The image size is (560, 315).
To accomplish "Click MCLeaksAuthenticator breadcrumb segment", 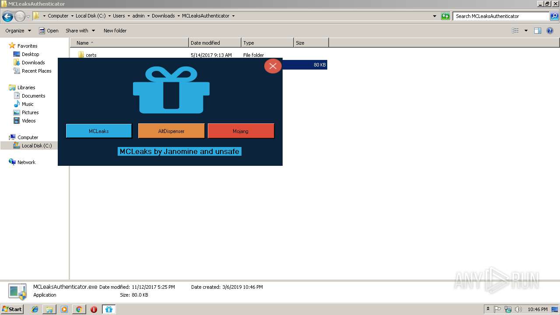I will point(206,16).
